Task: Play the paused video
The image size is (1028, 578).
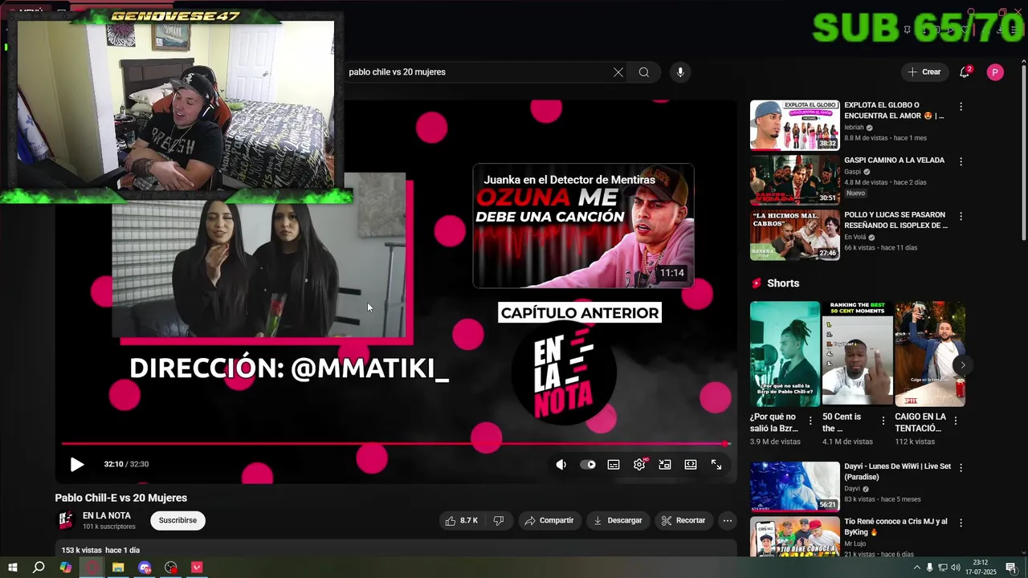Action: [76, 465]
